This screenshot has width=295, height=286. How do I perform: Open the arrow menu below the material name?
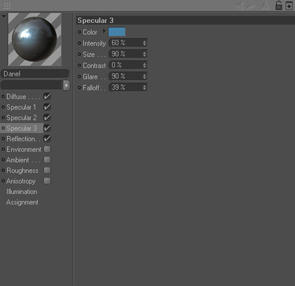coord(66,86)
